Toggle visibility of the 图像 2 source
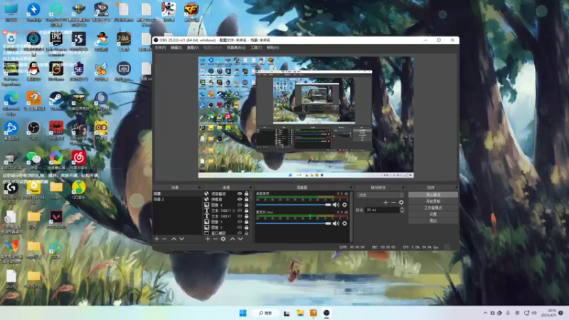The image size is (569, 320). click(240, 228)
